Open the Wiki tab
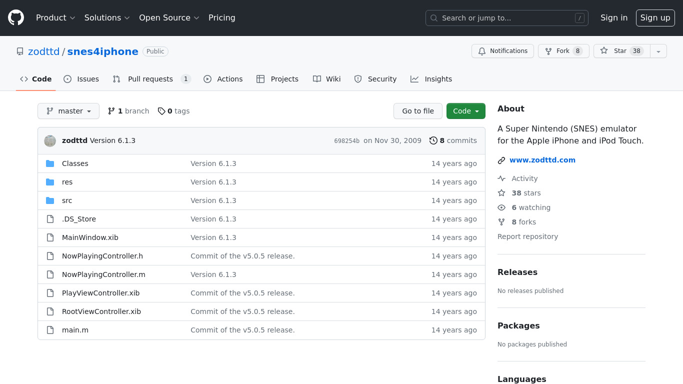 pos(327,79)
